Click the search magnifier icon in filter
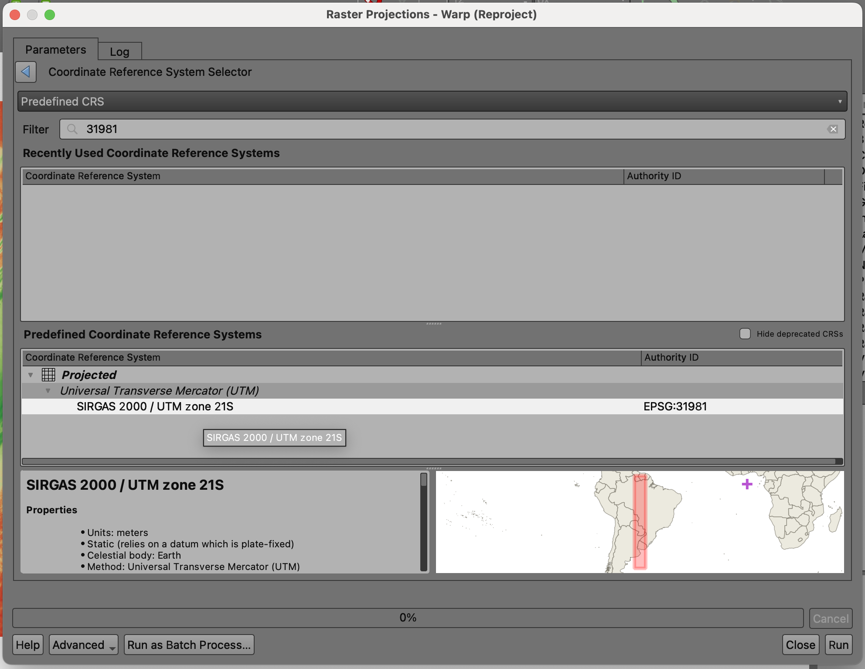This screenshot has width=865, height=669. [72, 129]
